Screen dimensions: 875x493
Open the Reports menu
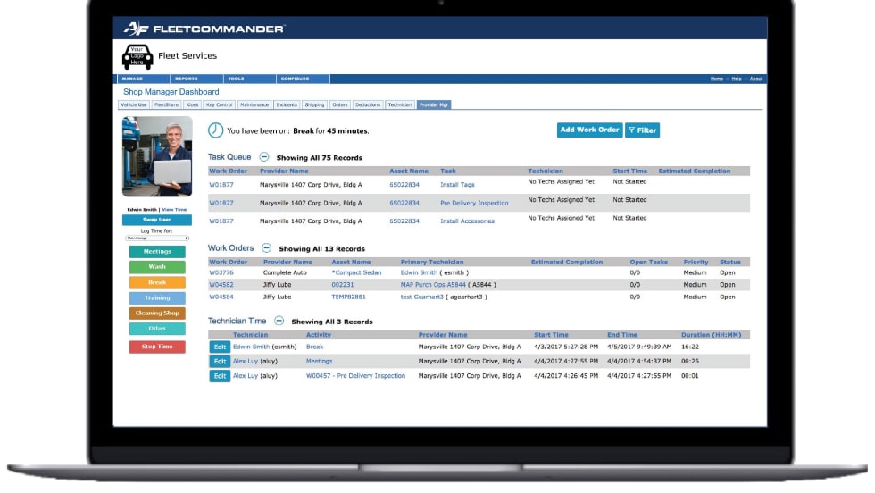pyautogui.click(x=186, y=79)
